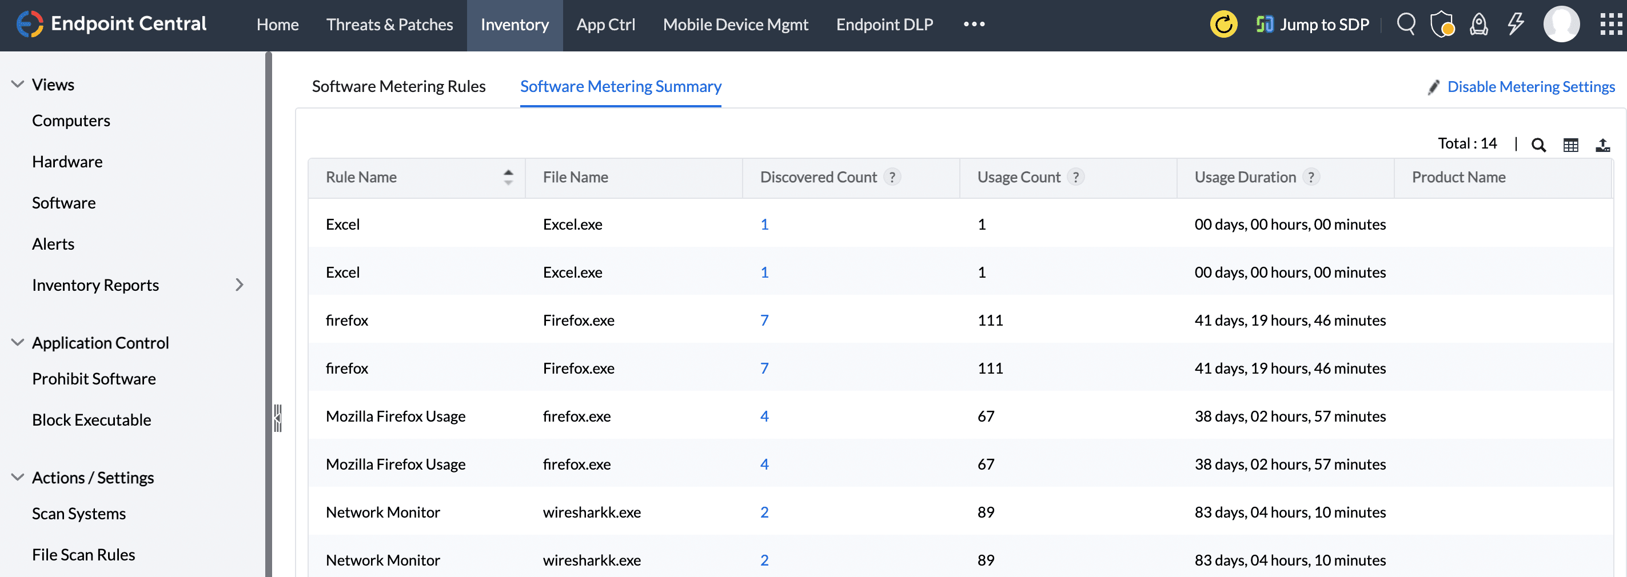Collapse the Application Control section
Image resolution: width=1627 pixels, height=577 pixels.
(18, 343)
